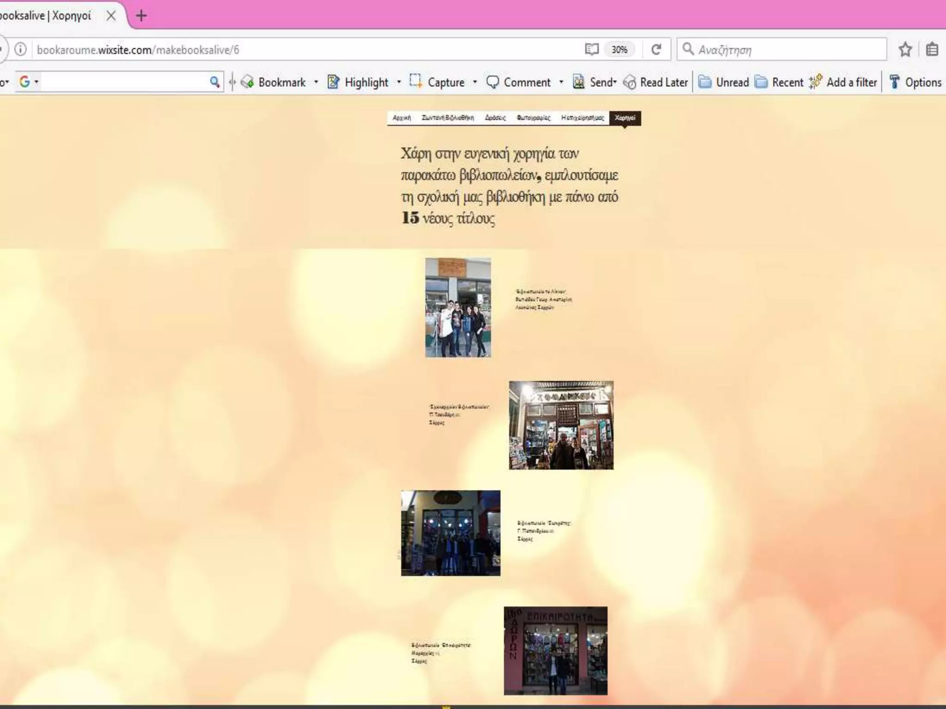Open site information icon in address bar
946x709 pixels.
(x=20, y=49)
